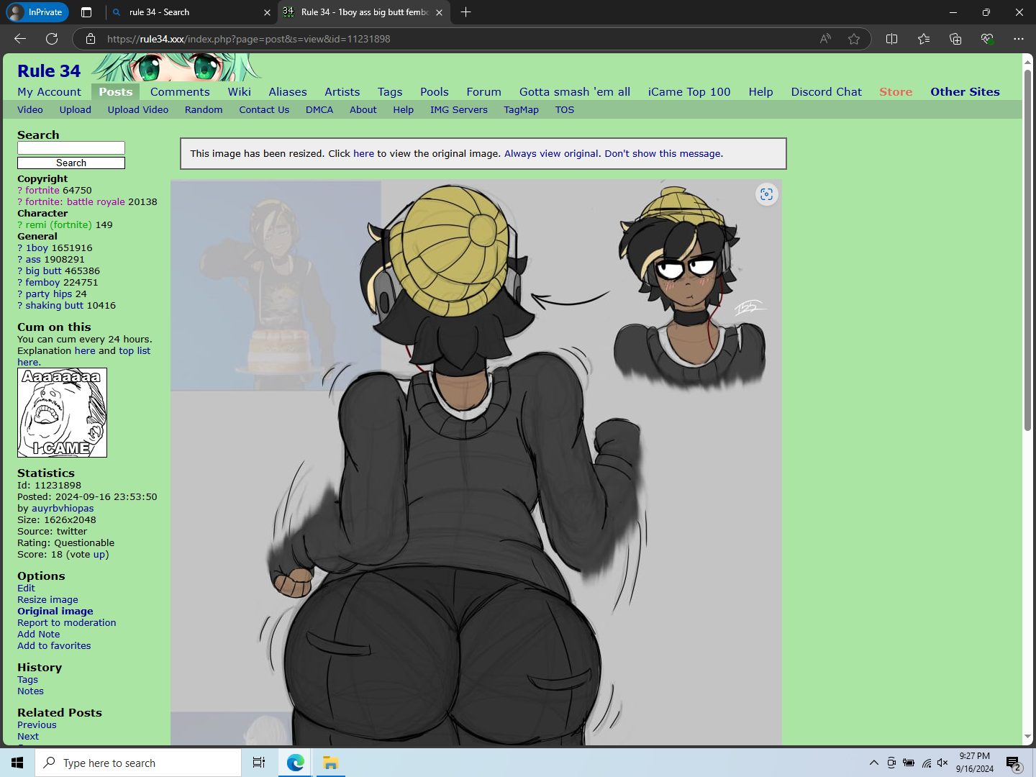Open Task View on the taskbar
1036x777 pixels.
click(x=259, y=763)
